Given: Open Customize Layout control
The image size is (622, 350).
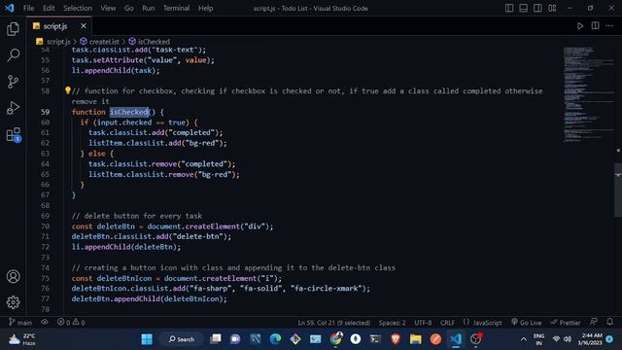Looking at the screenshot, I should coord(552,8).
